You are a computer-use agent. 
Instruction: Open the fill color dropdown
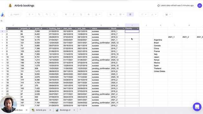pyautogui.click(x=112, y=14)
